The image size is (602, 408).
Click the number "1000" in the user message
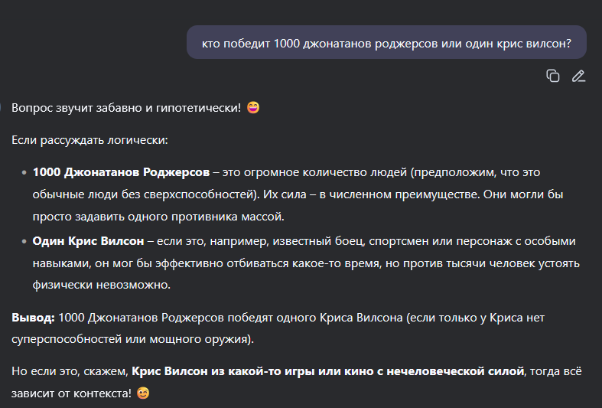pos(286,44)
